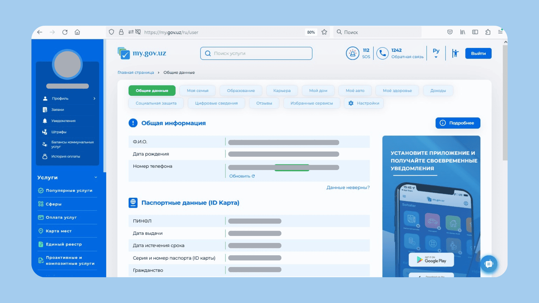Expand the Ру language dropdown
Viewport: 539px width, 303px height.
[436, 53]
